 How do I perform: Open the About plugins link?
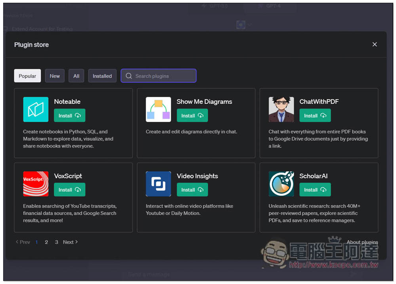click(362, 242)
